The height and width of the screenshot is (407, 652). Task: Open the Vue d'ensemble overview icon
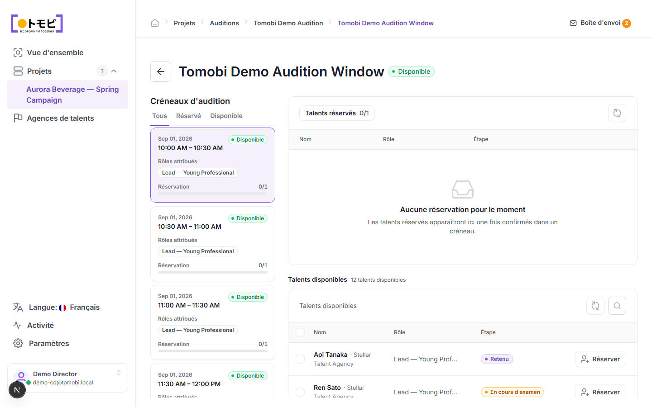pos(18,52)
